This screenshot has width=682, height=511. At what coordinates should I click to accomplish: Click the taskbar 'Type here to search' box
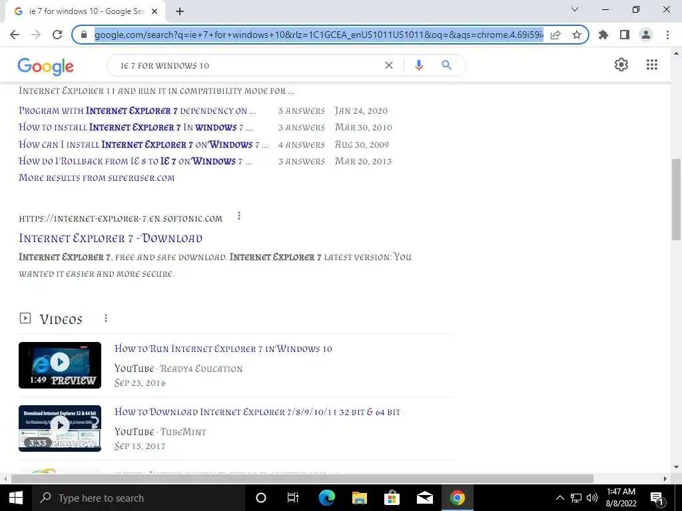(x=139, y=498)
